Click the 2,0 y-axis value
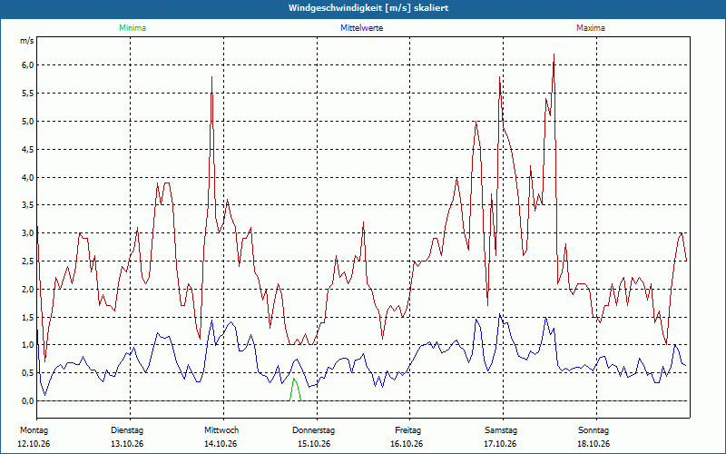Image resolution: width=726 pixels, height=454 pixels. click(x=28, y=289)
